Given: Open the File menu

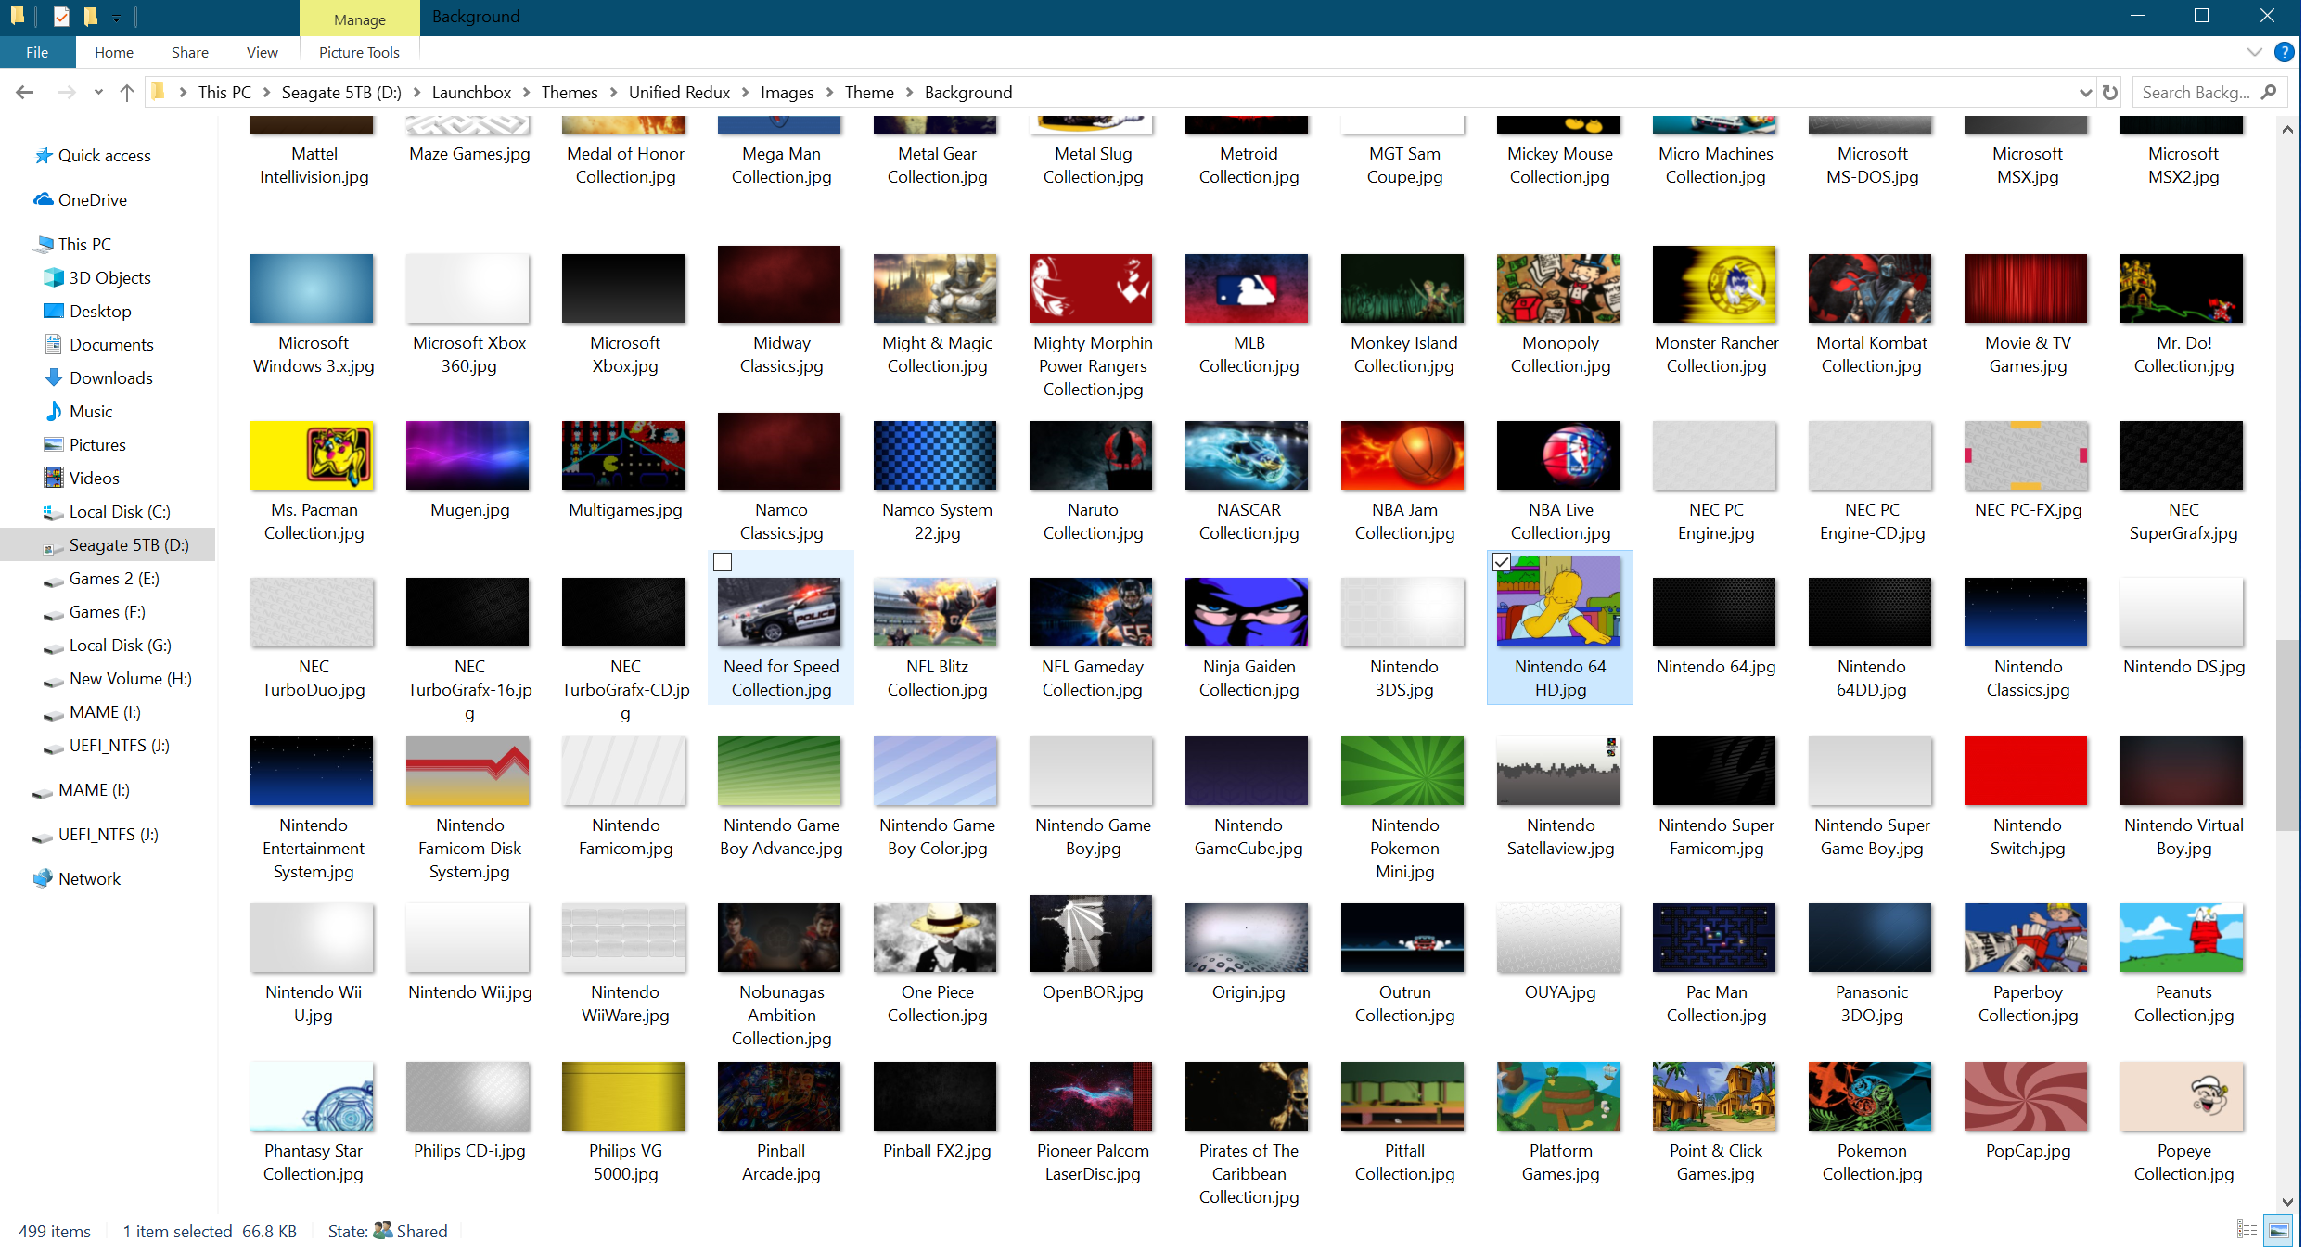Looking at the screenshot, I should [37, 52].
